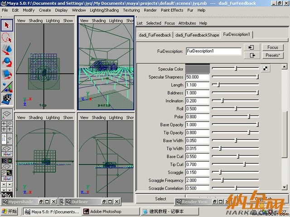
Task: Choose the Scale tool
Action: point(7,74)
